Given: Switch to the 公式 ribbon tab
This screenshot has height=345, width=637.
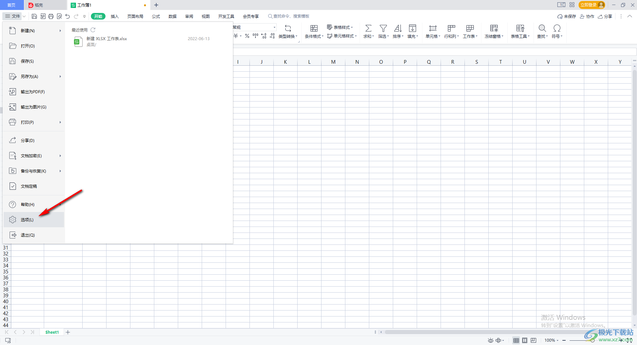Looking at the screenshot, I should pyautogui.click(x=156, y=16).
